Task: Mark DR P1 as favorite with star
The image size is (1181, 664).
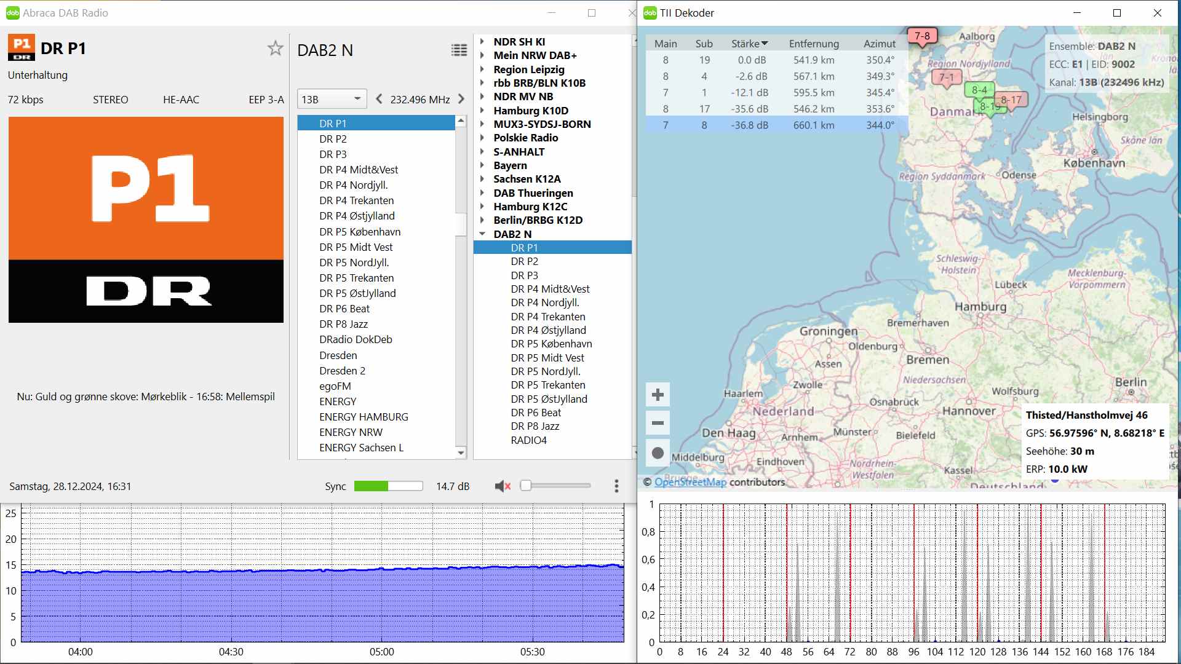Action: pos(275,49)
